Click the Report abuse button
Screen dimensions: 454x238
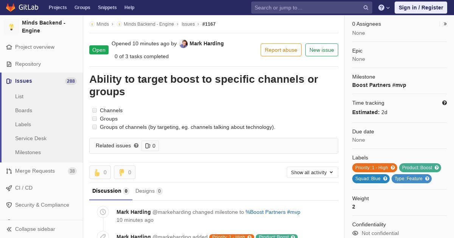coord(281,50)
